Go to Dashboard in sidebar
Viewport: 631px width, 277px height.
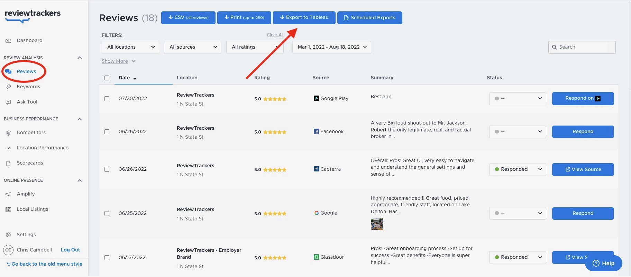click(29, 40)
